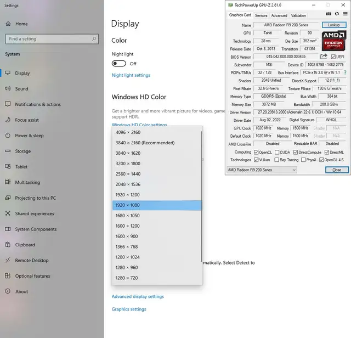Viewport: 351px width, 338px height.
Task: Click the Close button in GPU-Z
Action: point(337,170)
